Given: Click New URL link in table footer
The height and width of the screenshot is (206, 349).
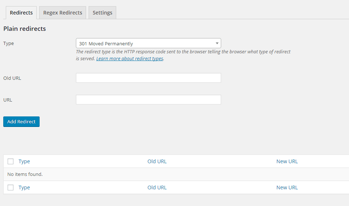Looking at the screenshot, I should click(x=287, y=188).
